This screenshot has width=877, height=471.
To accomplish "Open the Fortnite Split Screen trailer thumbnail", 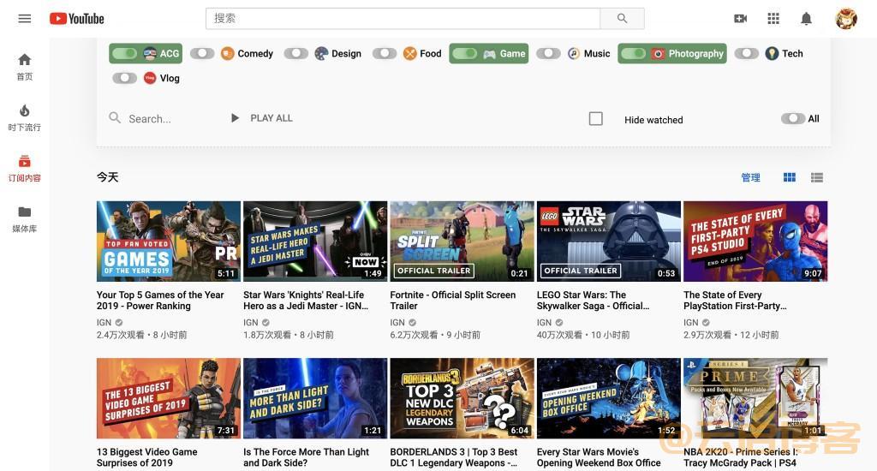I will pyautogui.click(x=462, y=241).
